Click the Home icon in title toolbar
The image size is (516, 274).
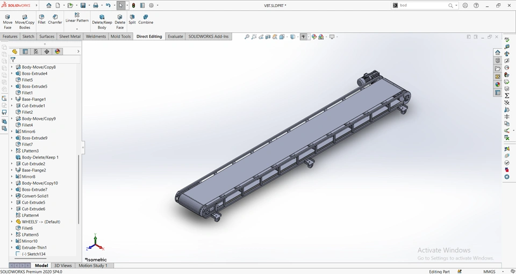tap(49, 5)
